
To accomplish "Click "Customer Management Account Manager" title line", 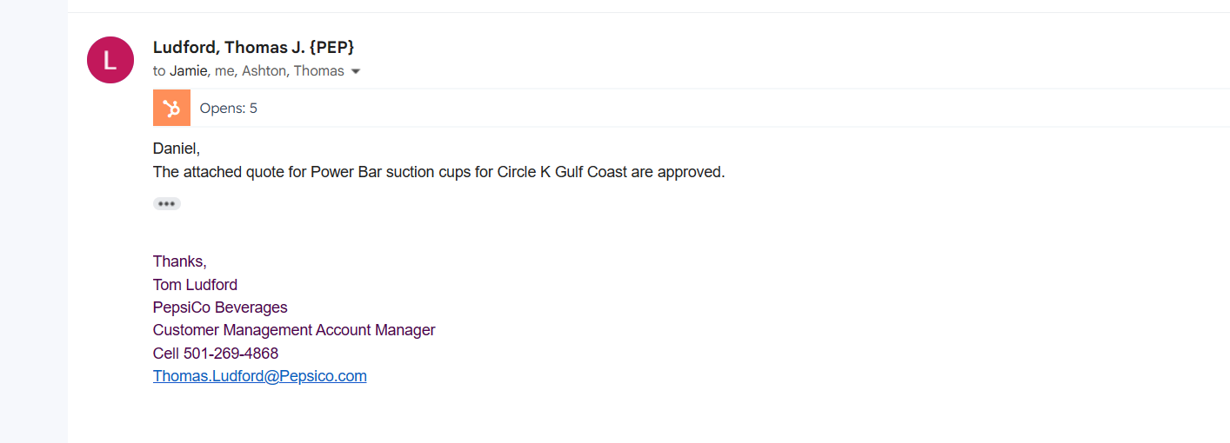I will click(x=294, y=330).
